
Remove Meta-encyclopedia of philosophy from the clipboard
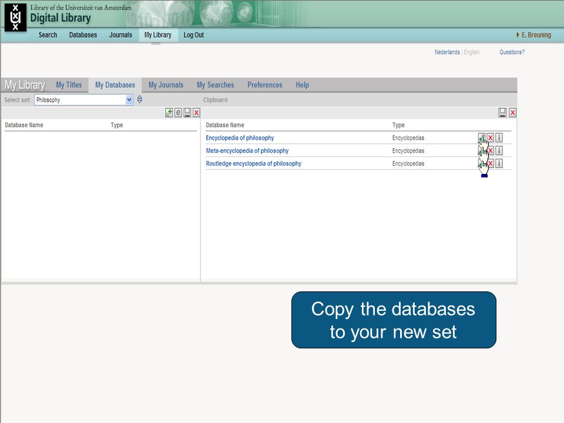pos(490,151)
